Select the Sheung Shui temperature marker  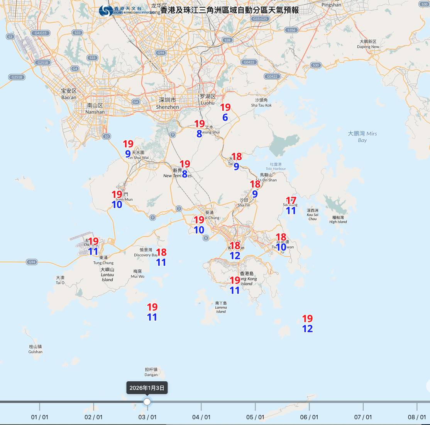[199, 129]
